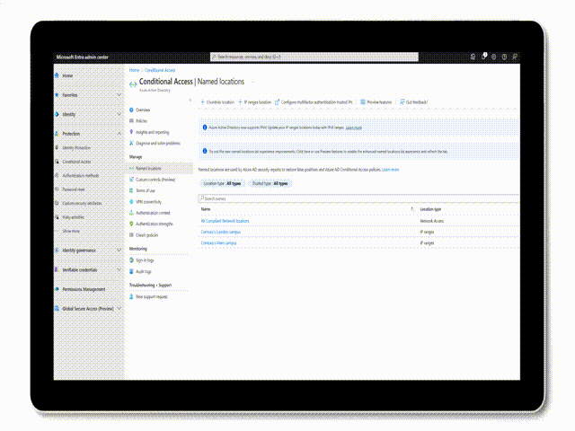Click the Sign-in logs icon
This screenshot has height=431, width=575.
131,260
